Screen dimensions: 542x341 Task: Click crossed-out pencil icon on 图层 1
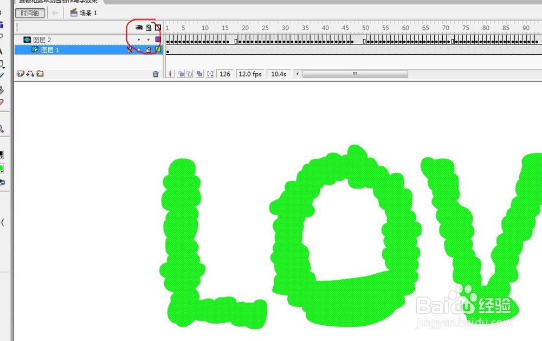coord(130,50)
